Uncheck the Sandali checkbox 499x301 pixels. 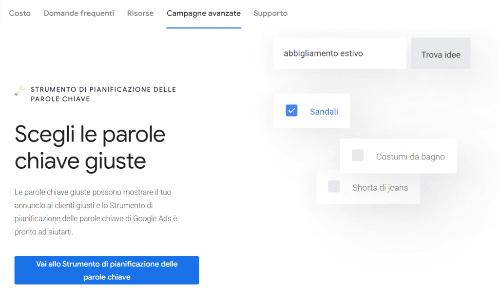(291, 111)
